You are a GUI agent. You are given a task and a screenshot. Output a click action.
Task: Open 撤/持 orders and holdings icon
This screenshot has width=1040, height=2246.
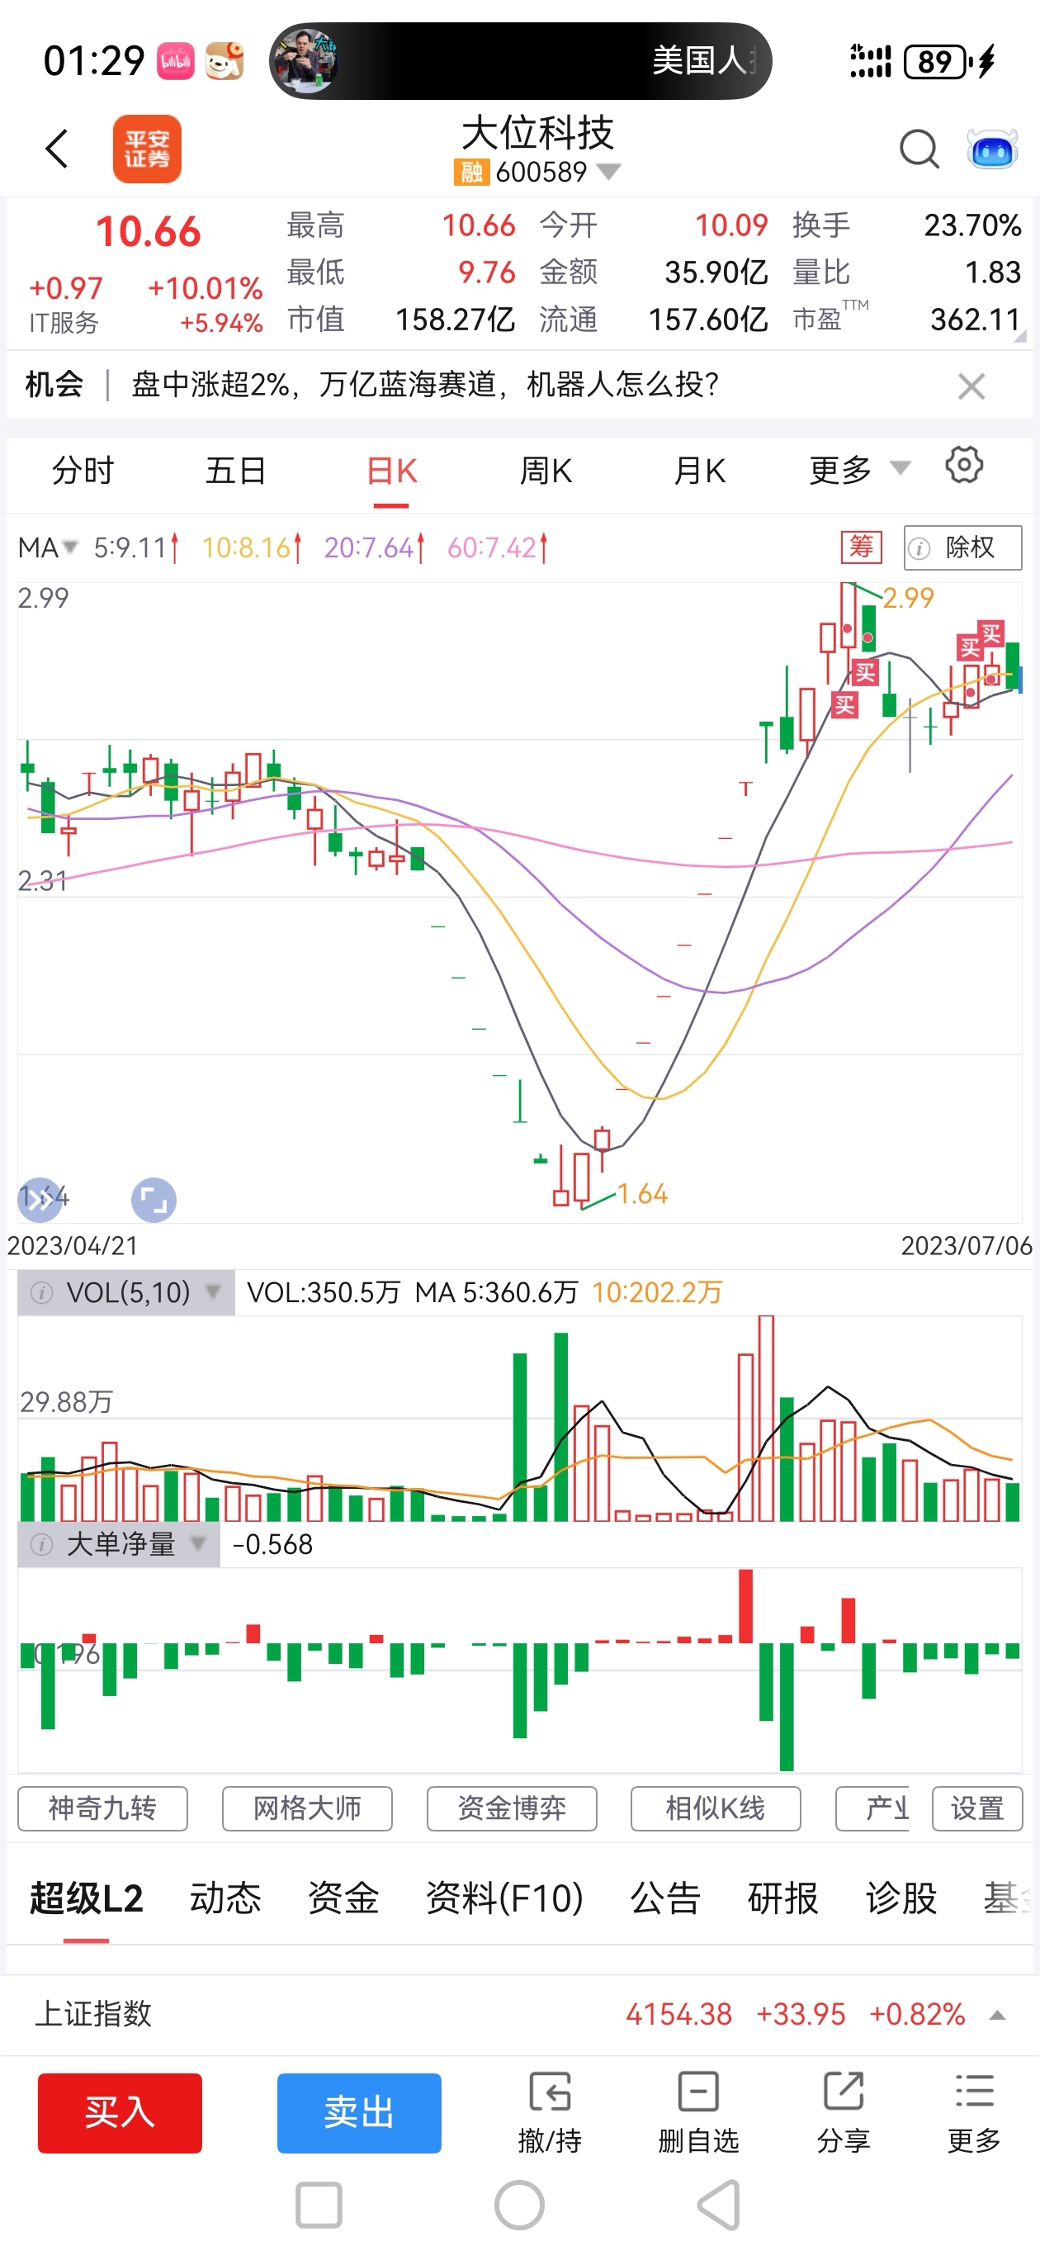coord(550,2111)
